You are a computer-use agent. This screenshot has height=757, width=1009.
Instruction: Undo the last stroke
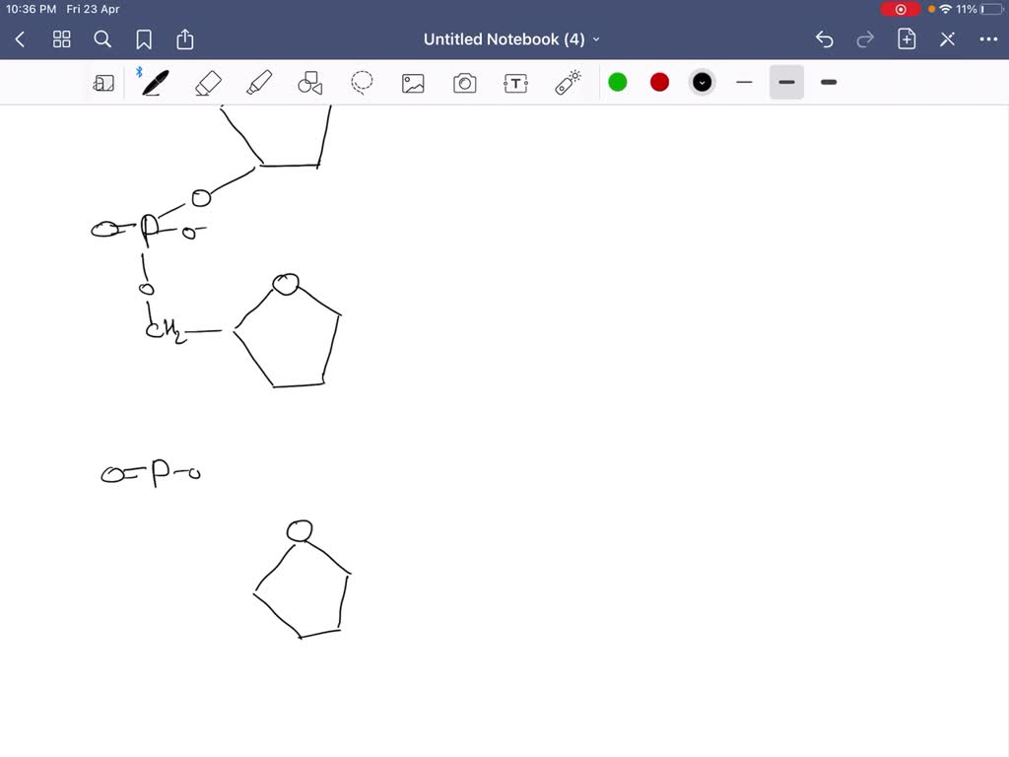825,39
